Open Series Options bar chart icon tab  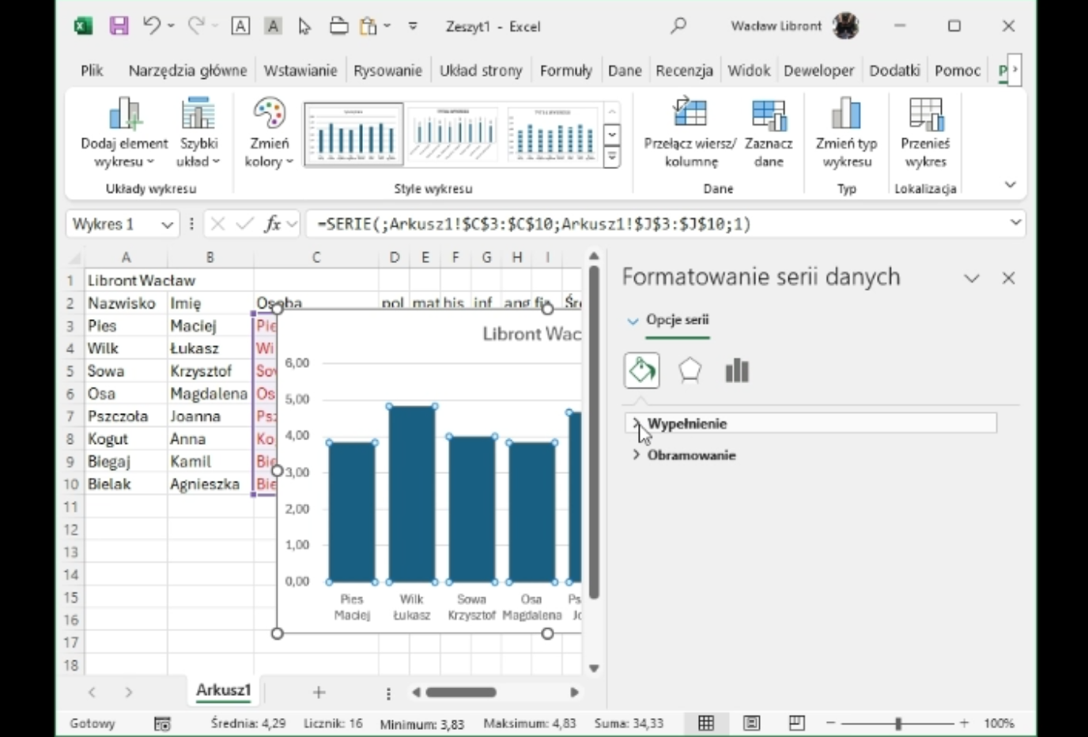pos(737,370)
